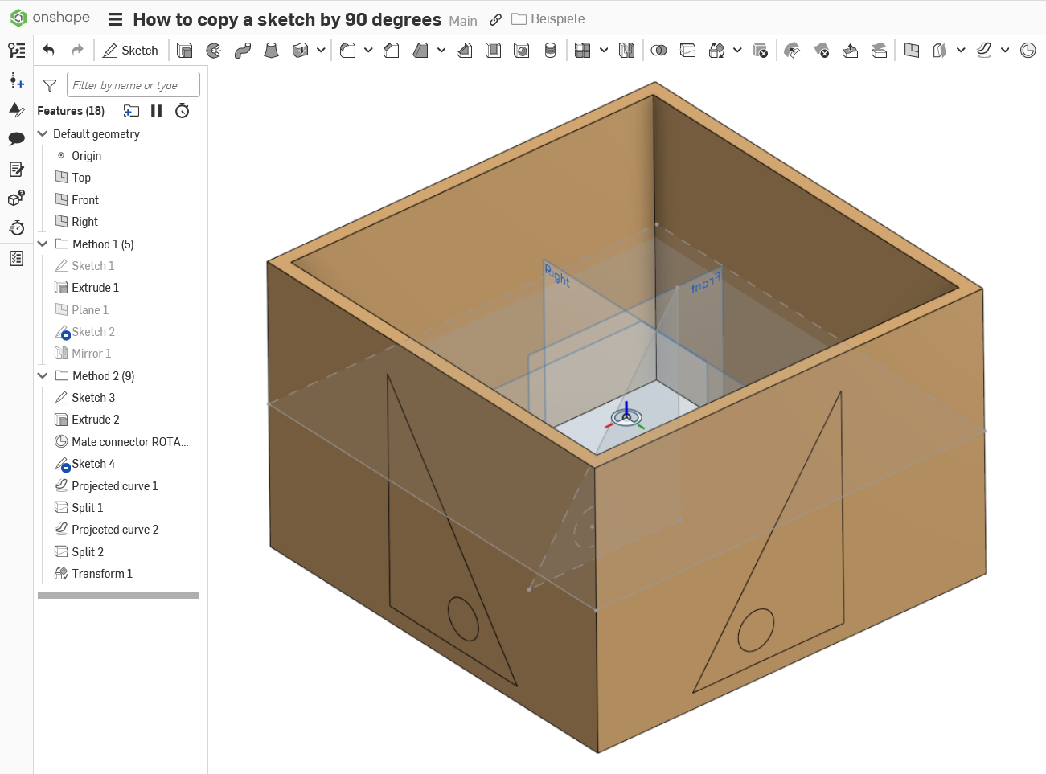The image size is (1046, 774).
Task: Open the Mirror feature tool
Action: [626, 50]
